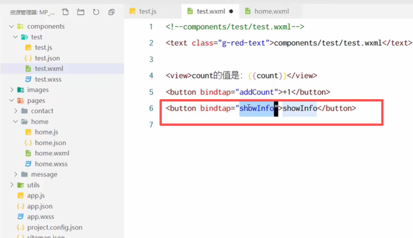Click the home.wxml file icon in tree
Image resolution: width=413 pixels, height=238 pixels.
[28, 153]
